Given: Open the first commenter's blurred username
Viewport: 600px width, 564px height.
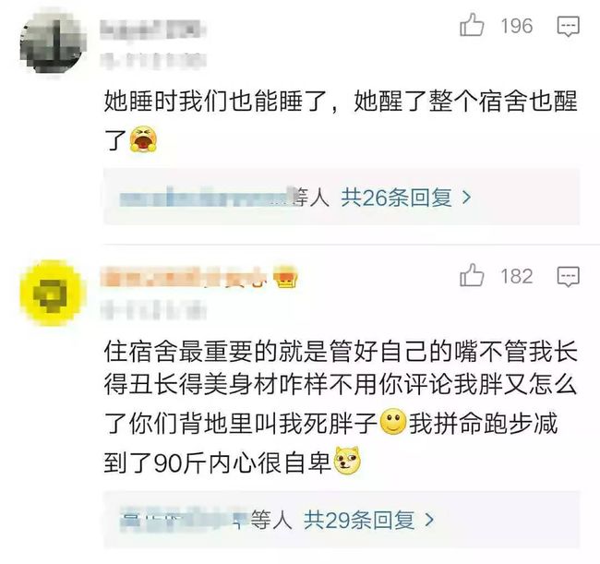Looking at the screenshot, I should coord(153,30).
